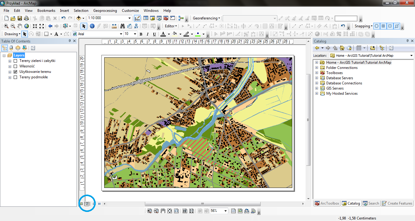Pause drawing button below the map
The height and width of the screenshot is (221, 415).
click(99, 204)
